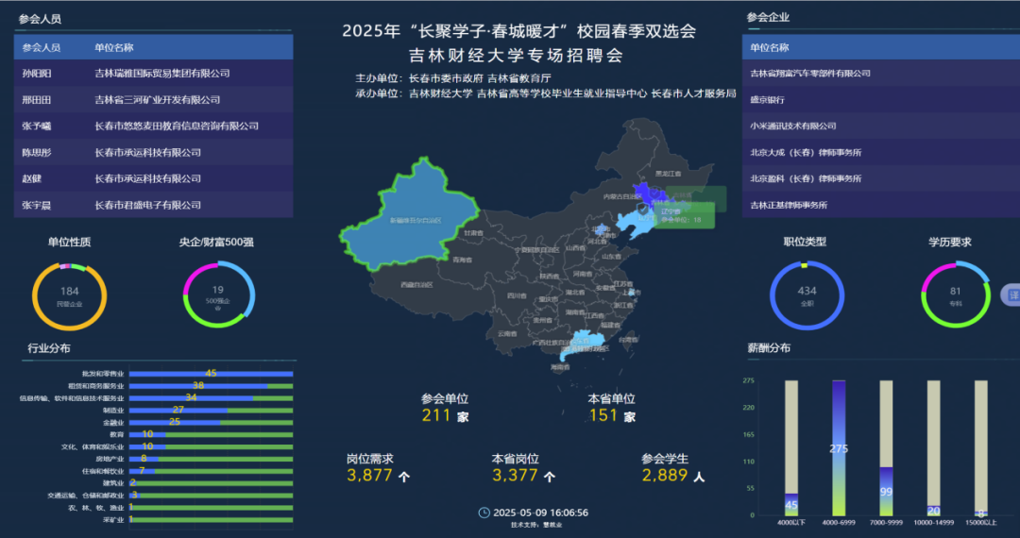Click the 学历要求 donut chart

point(955,295)
